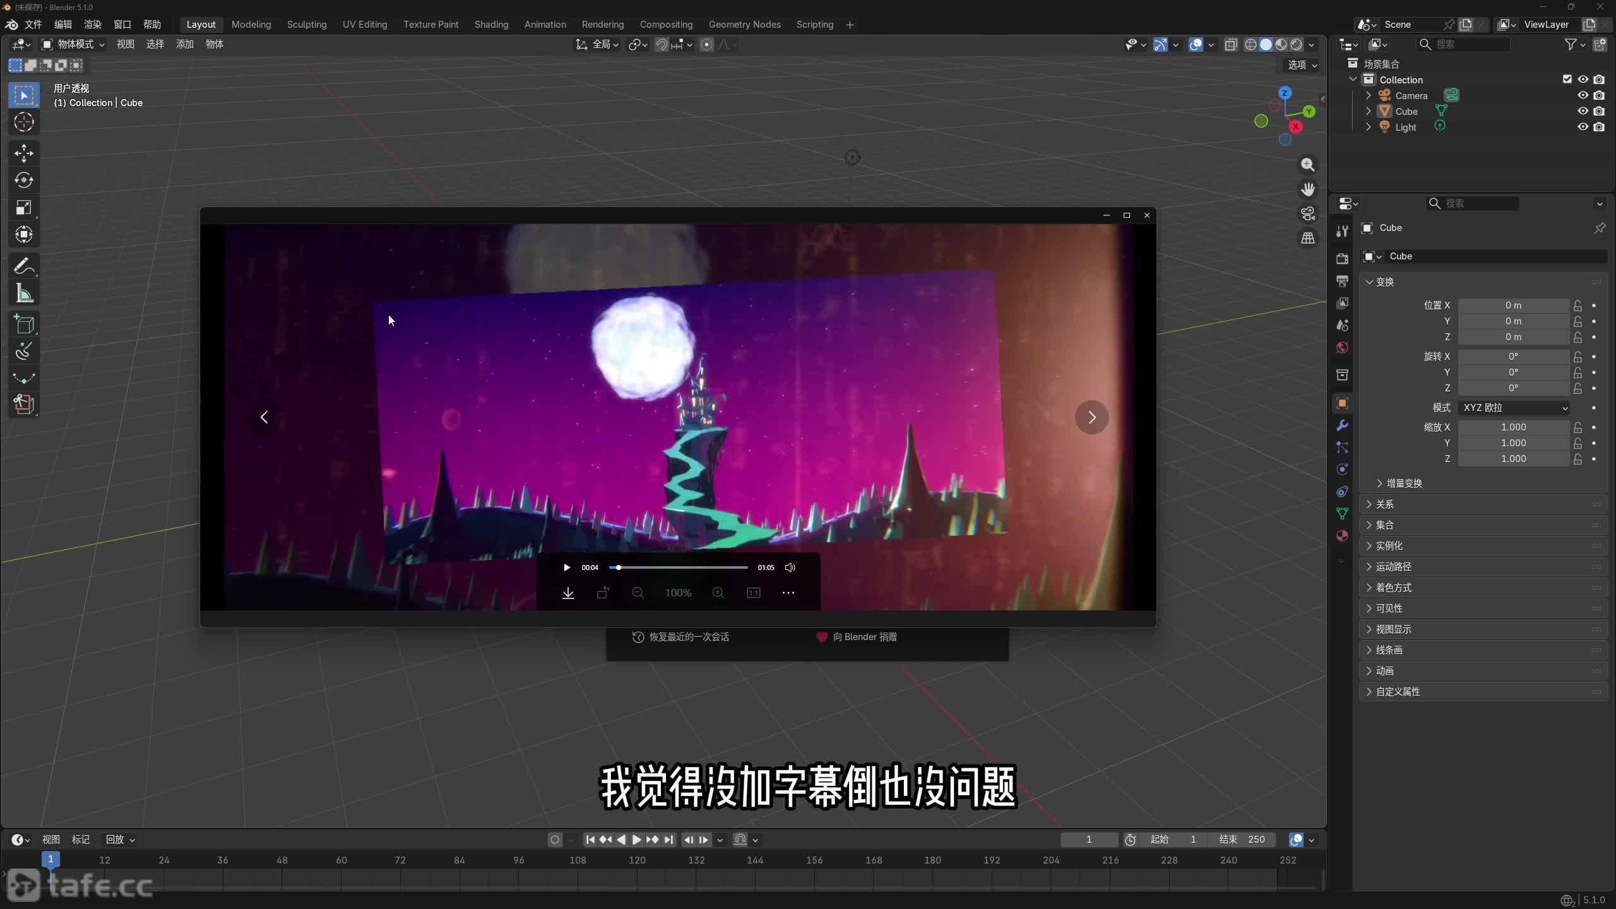Zoom out in the video viewer
Image resolution: width=1616 pixels, height=909 pixels.
point(638,593)
